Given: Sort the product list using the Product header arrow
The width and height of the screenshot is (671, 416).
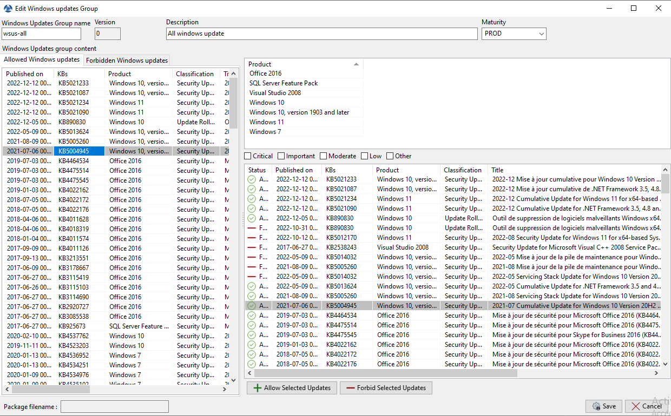Looking at the screenshot, I should 356,64.
